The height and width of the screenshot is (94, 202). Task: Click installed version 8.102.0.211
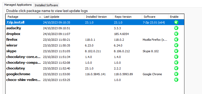click(x=93, y=51)
